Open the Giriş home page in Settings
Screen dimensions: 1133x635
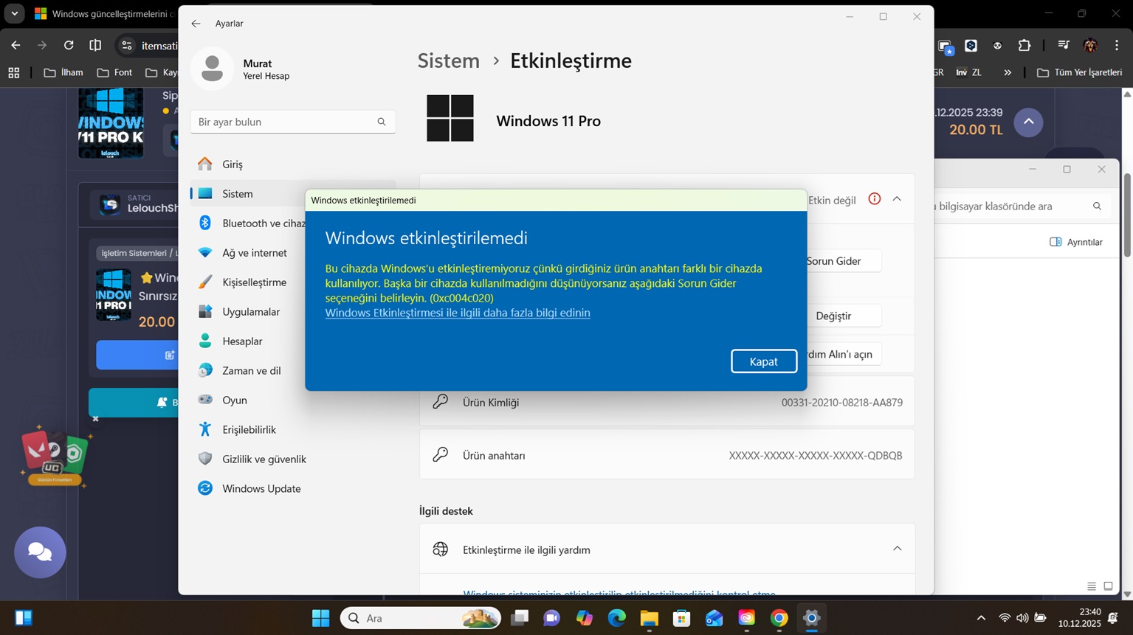pos(292,164)
